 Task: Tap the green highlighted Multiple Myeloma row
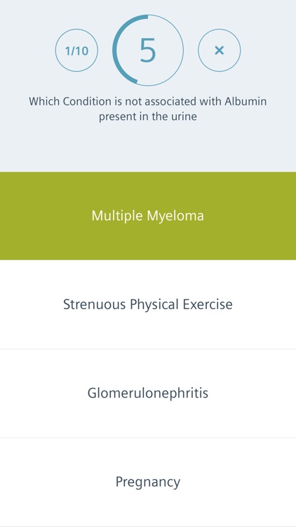(148, 216)
